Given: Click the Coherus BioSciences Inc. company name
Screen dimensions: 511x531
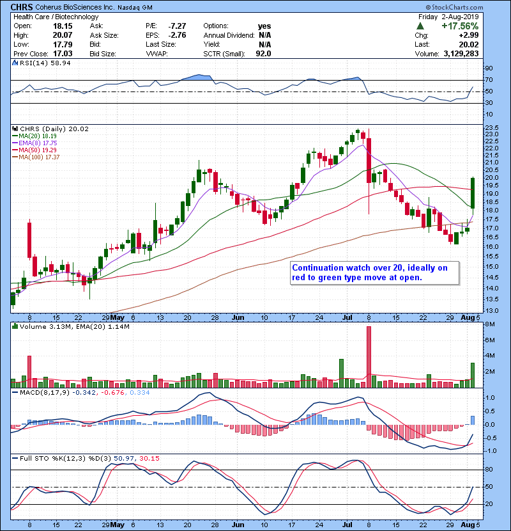Looking at the screenshot, I should pyautogui.click(x=74, y=7).
